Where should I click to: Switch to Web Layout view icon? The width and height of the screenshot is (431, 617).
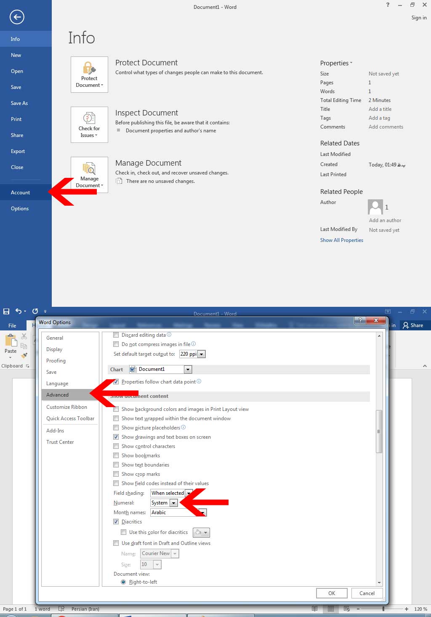coord(347,609)
